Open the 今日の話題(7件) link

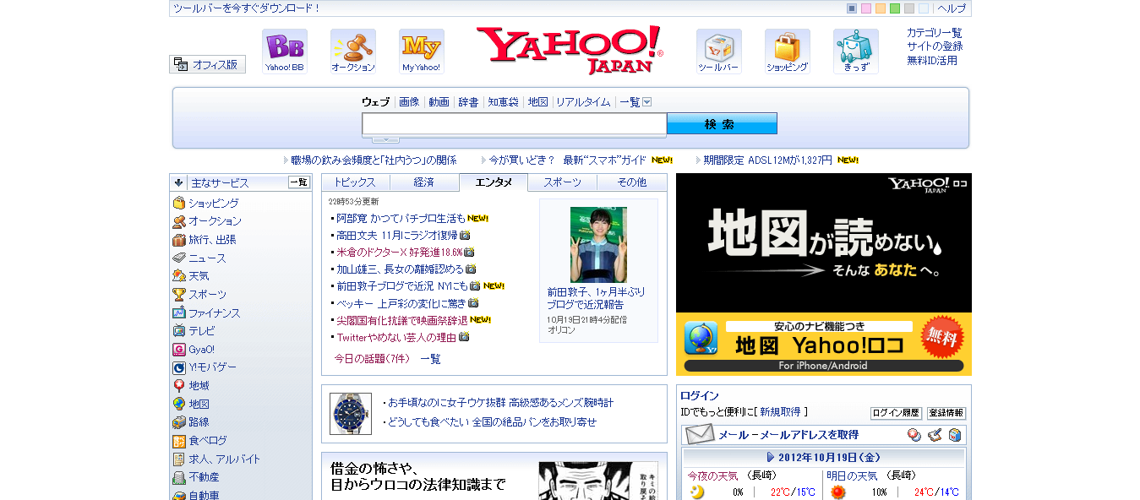click(372, 359)
